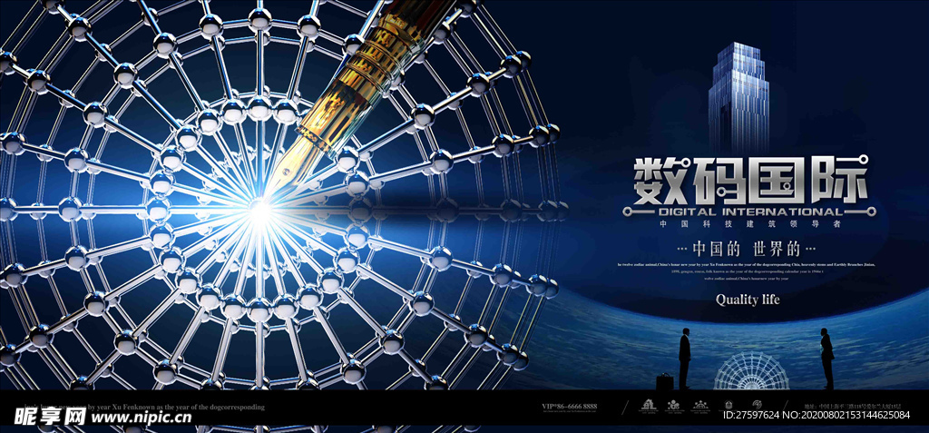Click the house logo in the bottom strip
929x433 pixels.
649,405
